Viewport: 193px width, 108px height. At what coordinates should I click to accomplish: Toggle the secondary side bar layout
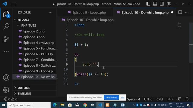(162, 4)
